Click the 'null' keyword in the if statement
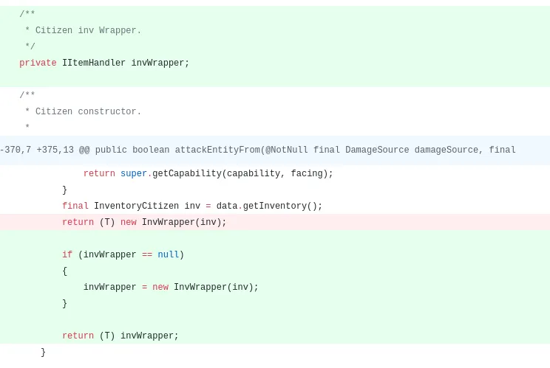Image resolution: width=550 pixels, height=368 pixels. (x=169, y=254)
